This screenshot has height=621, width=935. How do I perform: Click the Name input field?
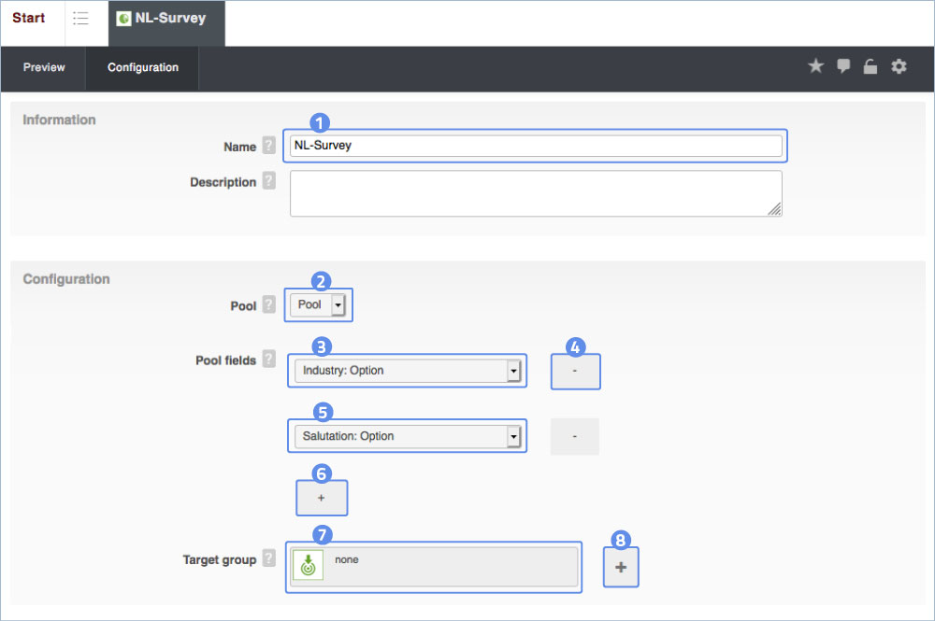[536, 146]
